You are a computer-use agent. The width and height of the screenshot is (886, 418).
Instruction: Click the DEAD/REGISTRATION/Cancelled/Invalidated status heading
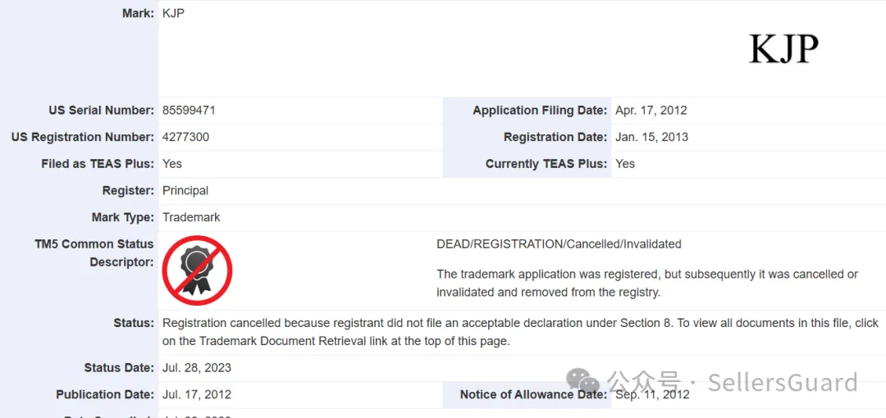[x=559, y=243]
